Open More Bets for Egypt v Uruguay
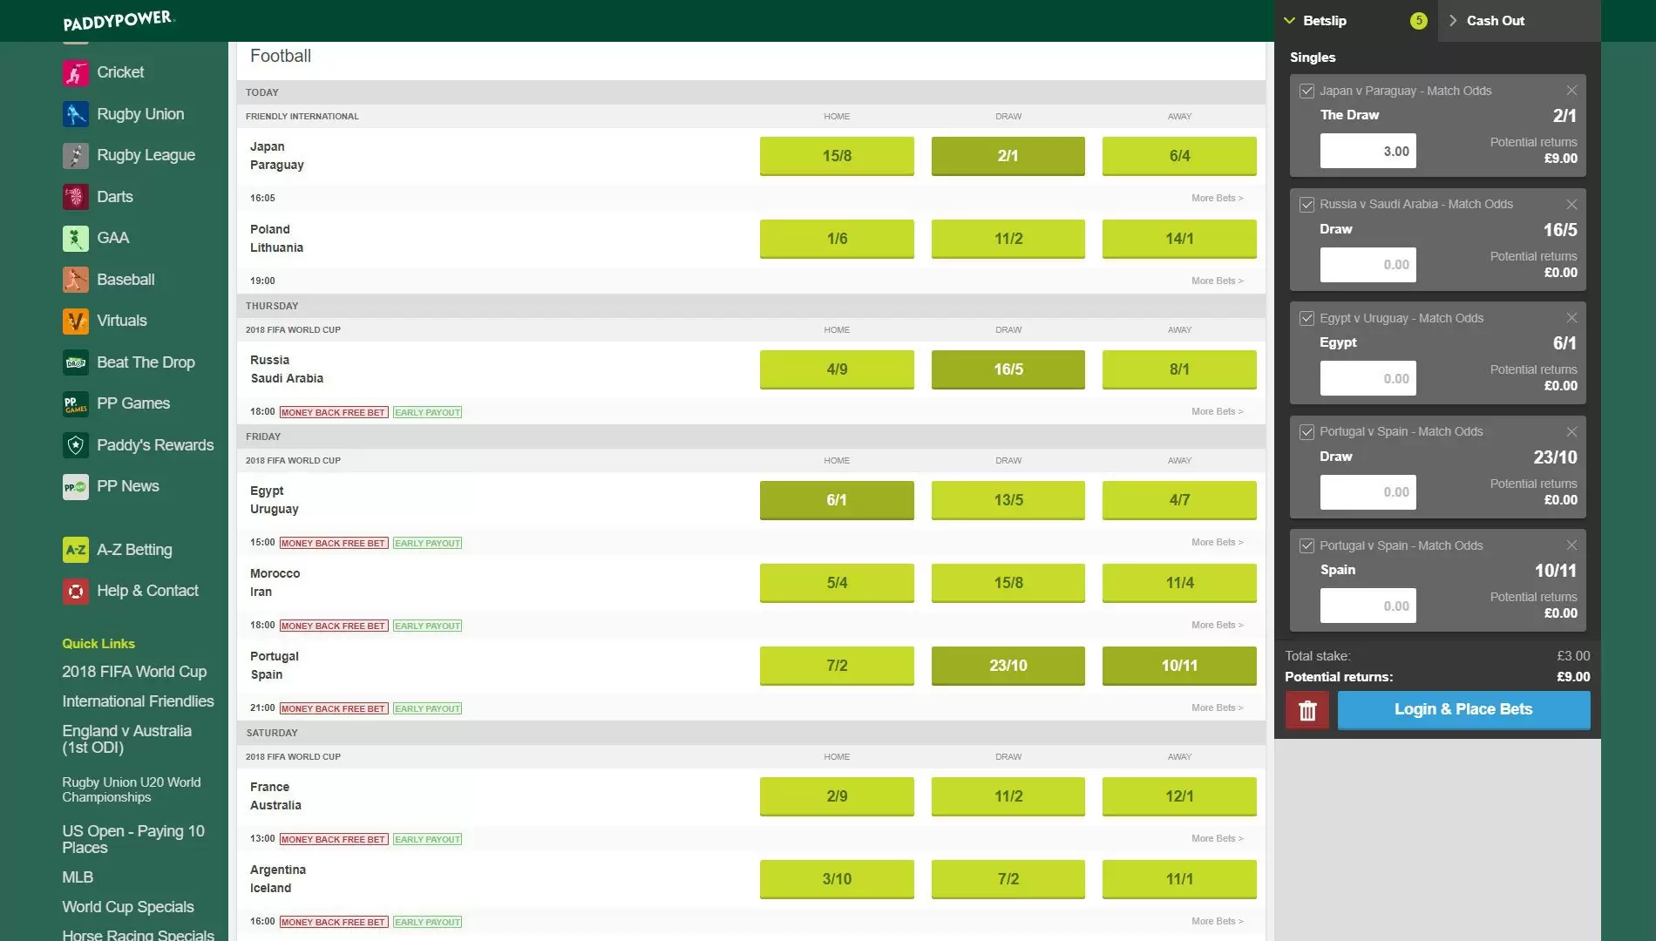 coord(1218,543)
